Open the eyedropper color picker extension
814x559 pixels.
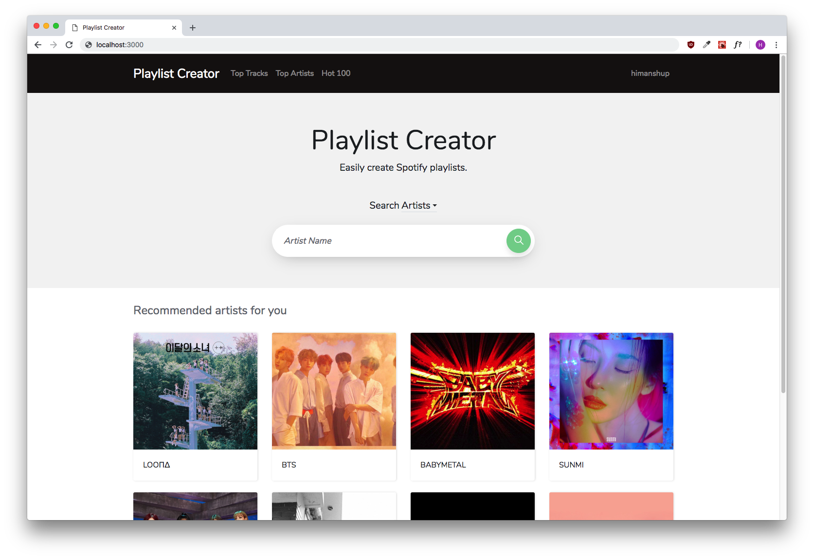point(706,45)
